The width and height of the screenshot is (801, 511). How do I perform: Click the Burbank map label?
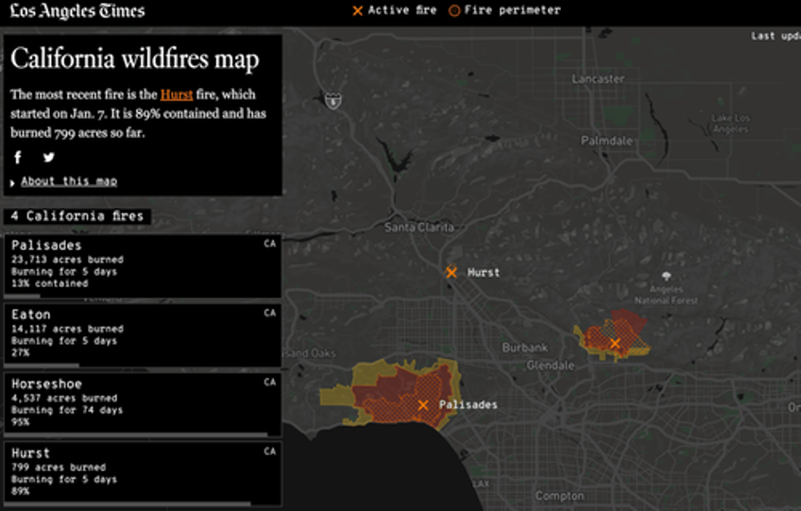pyautogui.click(x=524, y=348)
